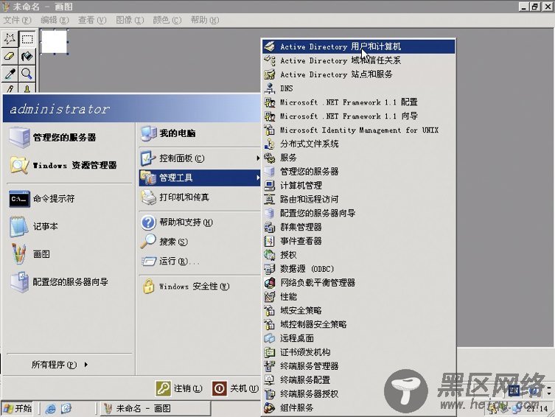This screenshot has width=555, height=417.
Task: Open Microsoft .NET Framework 1.1 配置
Action: click(x=358, y=102)
